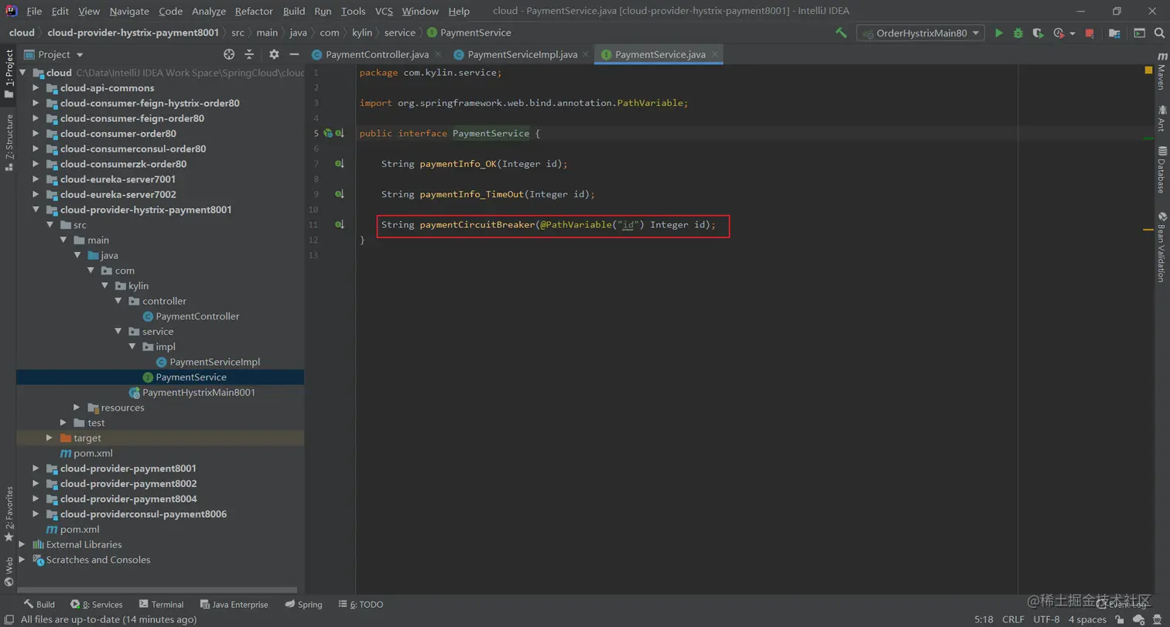
Task: Open Database tool window on right sidebar
Action: pyautogui.click(x=1161, y=169)
